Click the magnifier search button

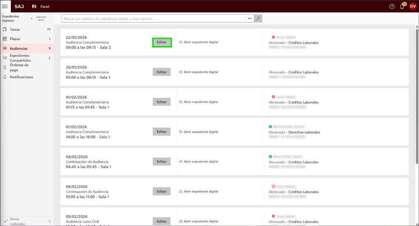(258, 19)
